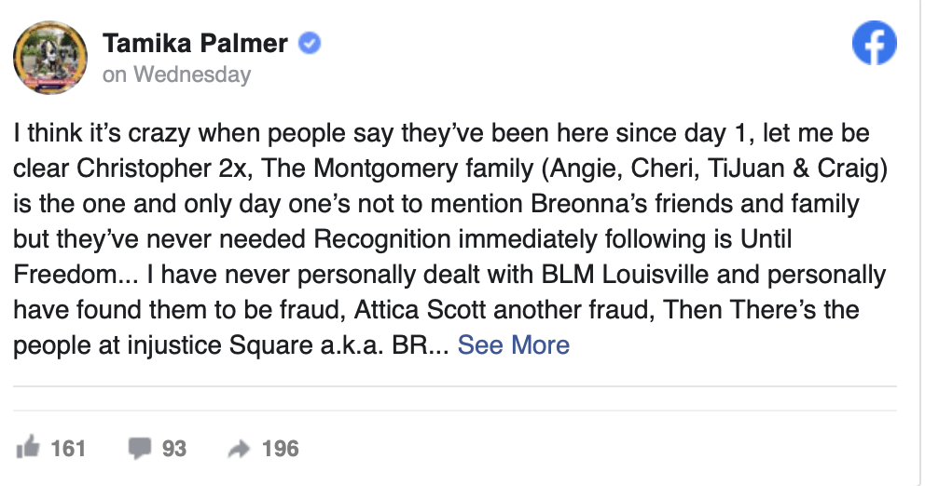
Task: Click 'Breonna's friends and family' phrase
Action: (x=695, y=204)
